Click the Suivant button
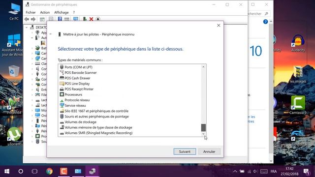Image resolution: width=315 pixels, height=177 pixels. [185, 151]
